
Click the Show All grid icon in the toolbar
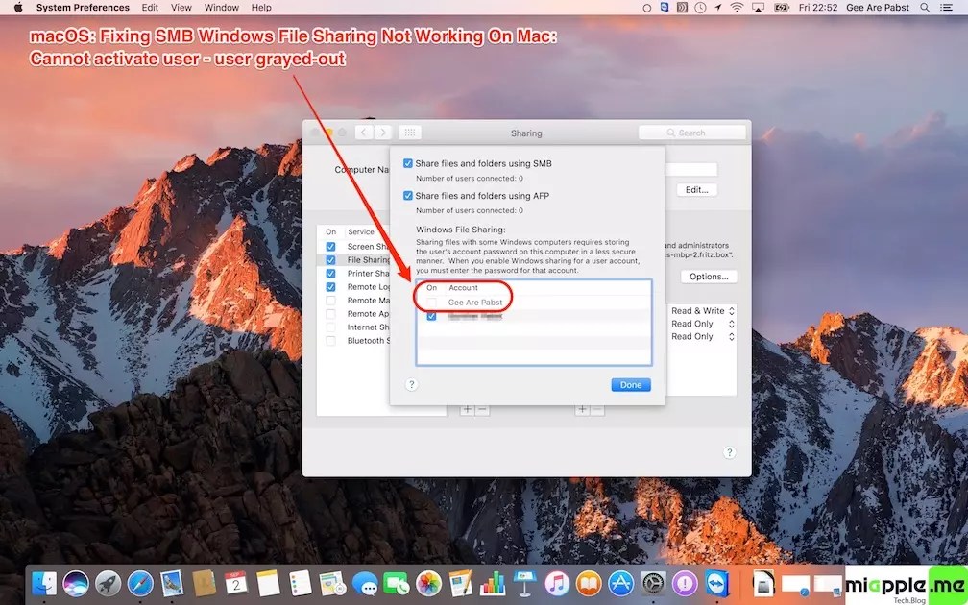[409, 133]
